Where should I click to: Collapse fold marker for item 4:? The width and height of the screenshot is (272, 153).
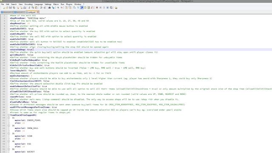pyautogui.click(x=8, y=141)
